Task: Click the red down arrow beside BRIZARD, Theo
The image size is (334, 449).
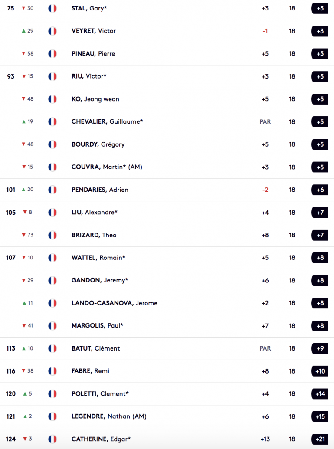Action: tap(24, 235)
